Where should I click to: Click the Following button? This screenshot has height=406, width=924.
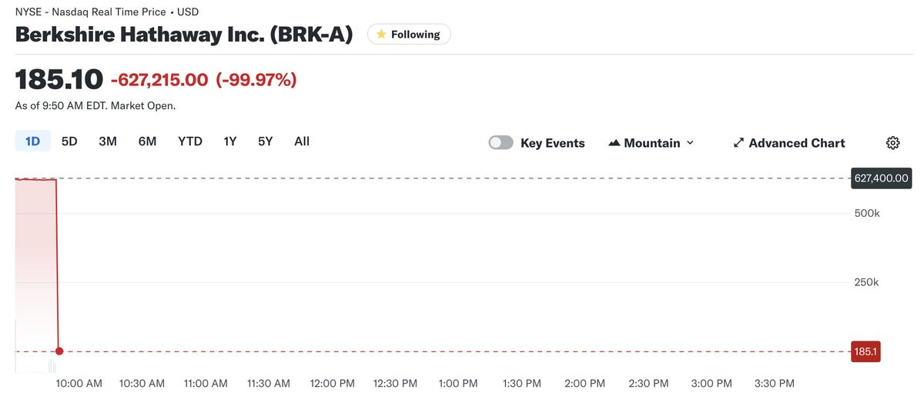409,35
